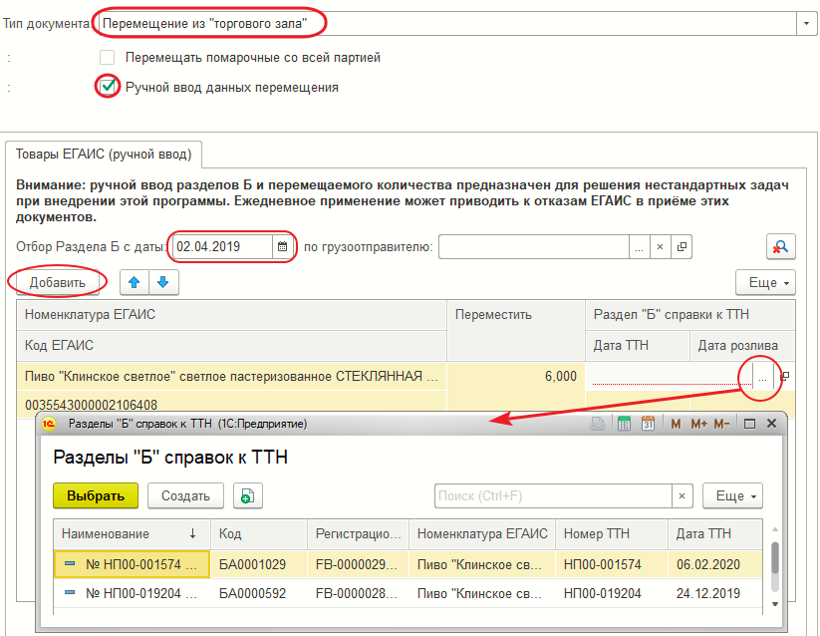The image size is (820, 636).
Task: Open the calculator icon in the dialog title bar
Action: pyautogui.click(x=625, y=424)
